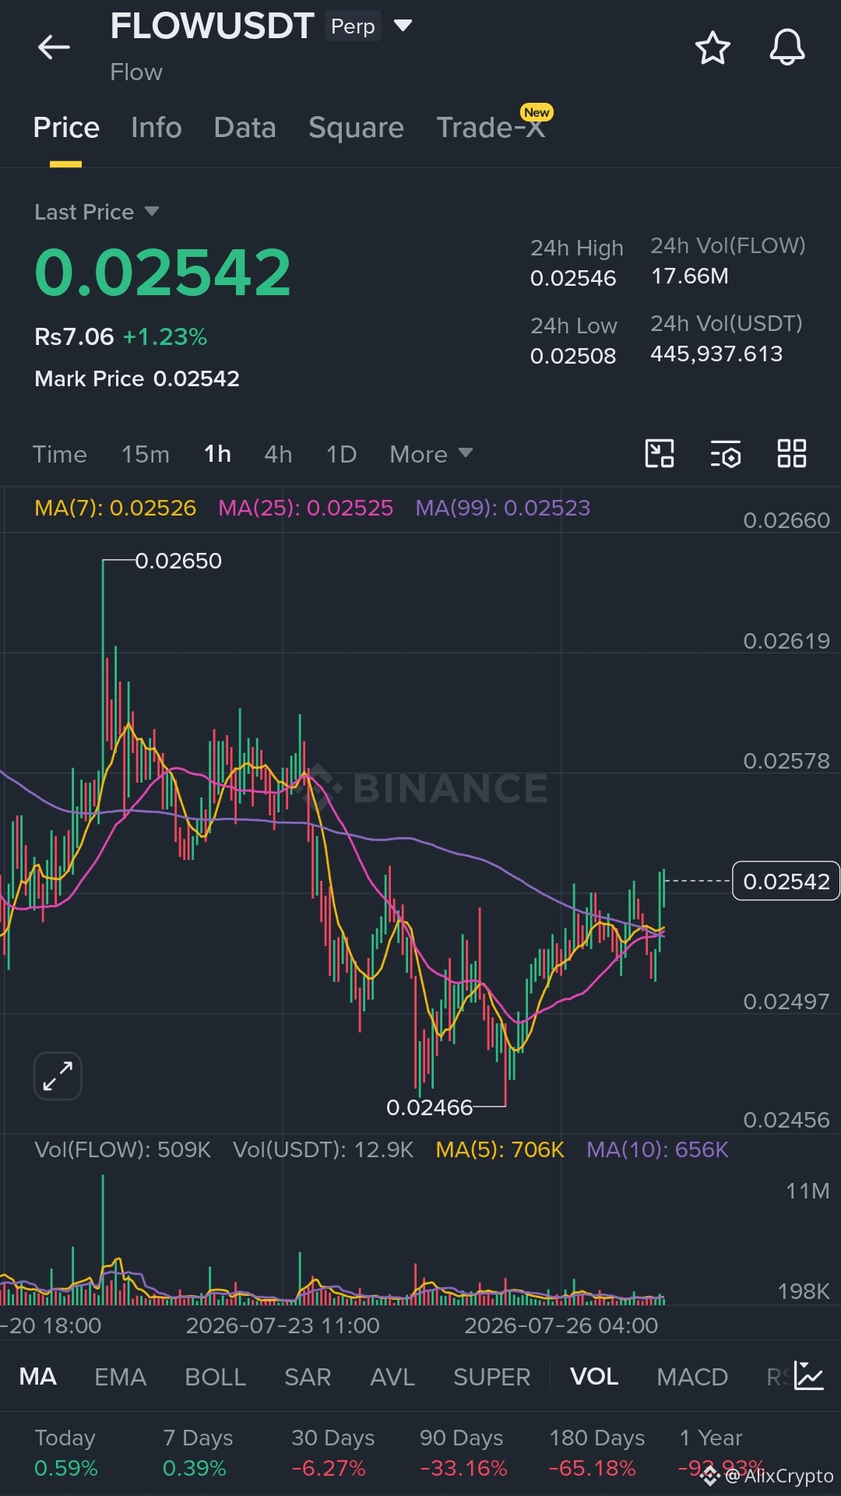Tap the 24h Vol(FLOW) 17.66M value
Image resolution: width=841 pixels, height=1496 pixels.
point(690,276)
